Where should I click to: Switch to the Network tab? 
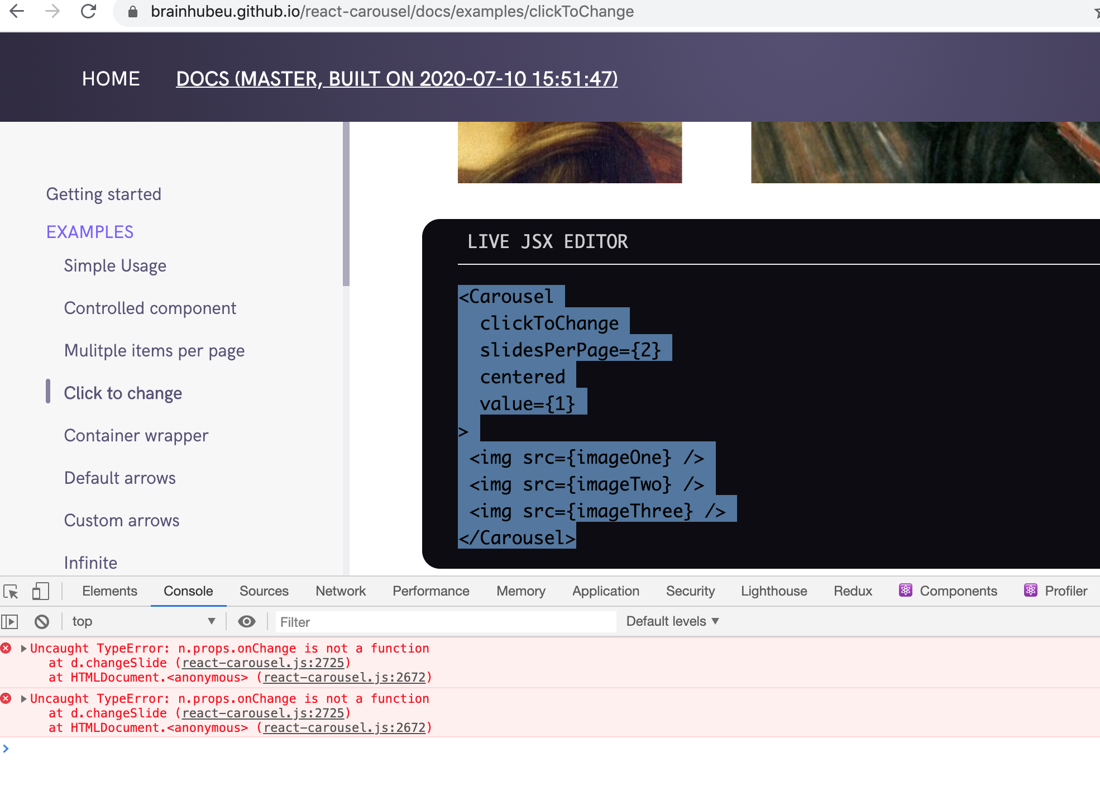coord(340,591)
